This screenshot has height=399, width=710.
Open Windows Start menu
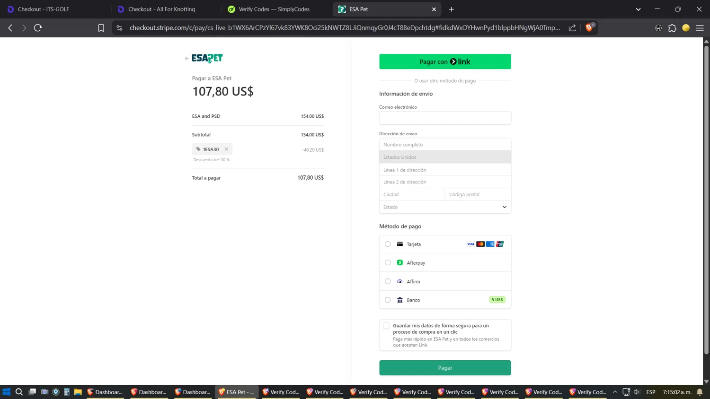point(6,392)
